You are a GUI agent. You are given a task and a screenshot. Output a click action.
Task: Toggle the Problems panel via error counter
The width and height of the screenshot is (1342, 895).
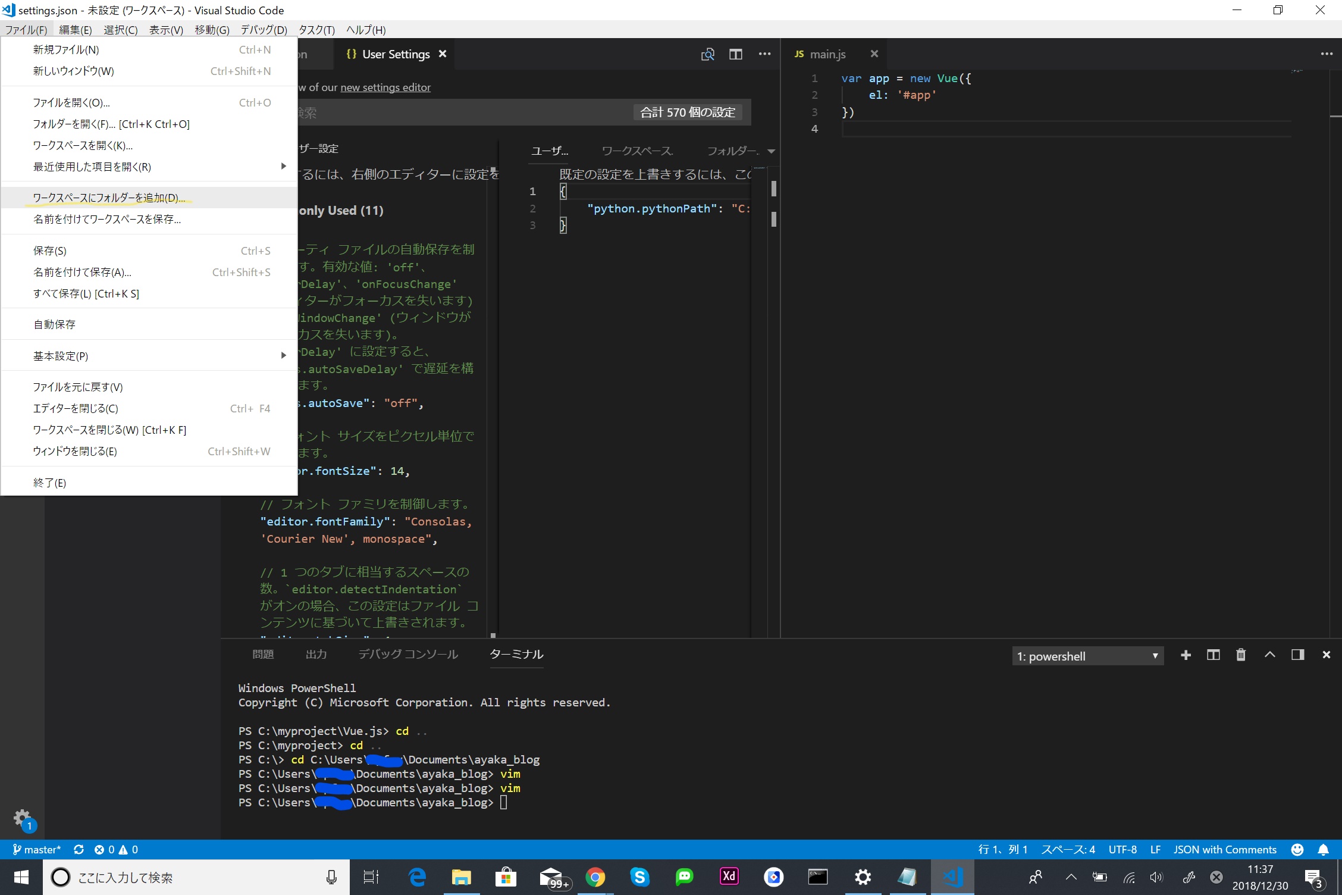(x=117, y=849)
